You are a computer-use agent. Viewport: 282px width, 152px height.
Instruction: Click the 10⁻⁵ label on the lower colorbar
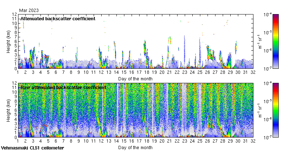tap(268, 101)
